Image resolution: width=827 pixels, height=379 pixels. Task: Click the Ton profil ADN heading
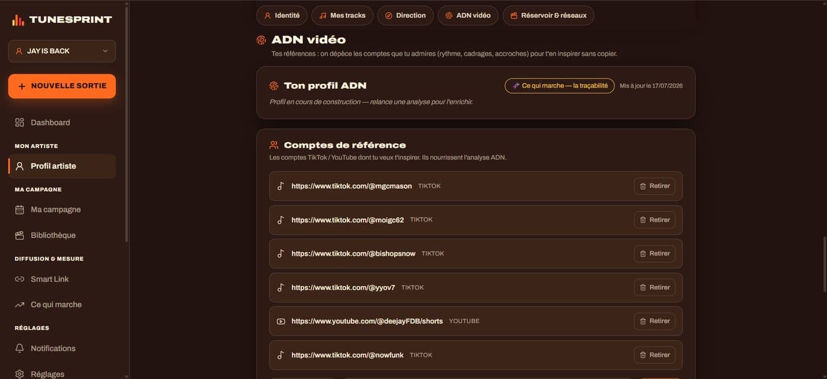(325, 86)
